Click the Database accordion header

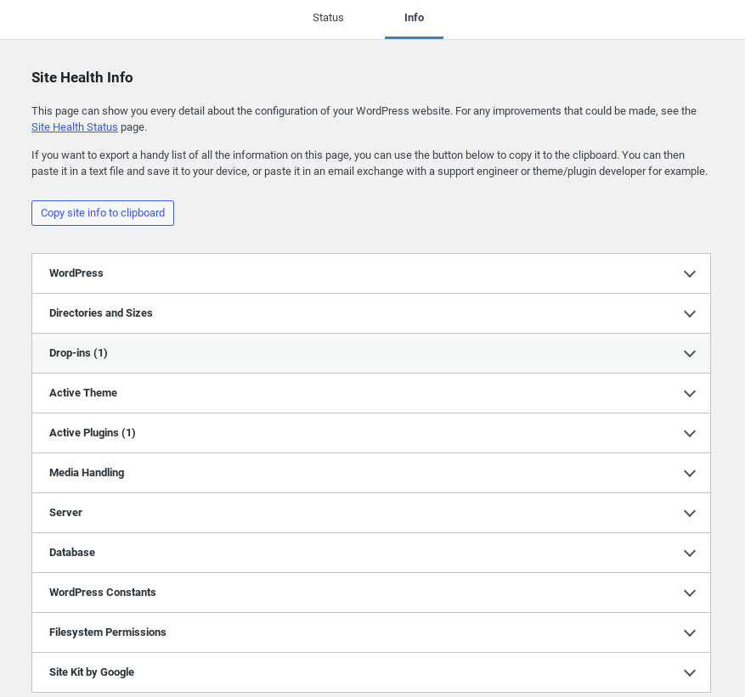[x=370, y=553]
